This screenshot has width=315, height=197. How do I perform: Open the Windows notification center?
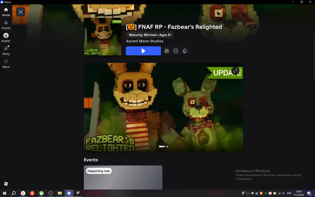pos(309,193)
